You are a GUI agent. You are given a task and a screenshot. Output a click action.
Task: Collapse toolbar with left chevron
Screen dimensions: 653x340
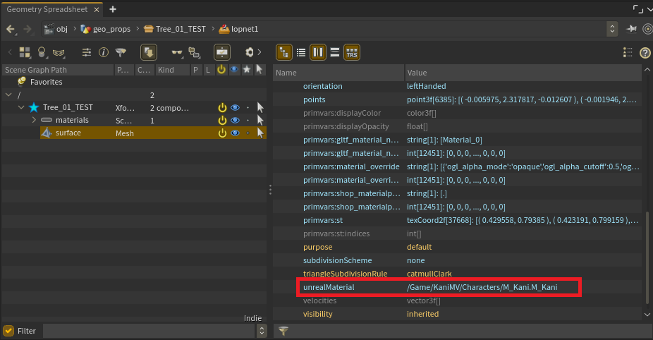click(x=10, y=52)
